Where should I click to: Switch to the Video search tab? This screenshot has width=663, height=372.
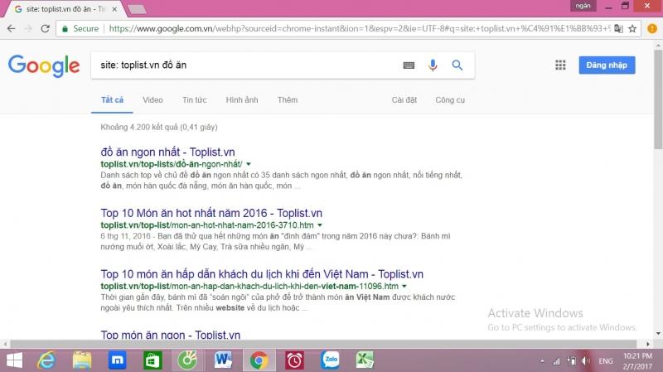point(152,100)
